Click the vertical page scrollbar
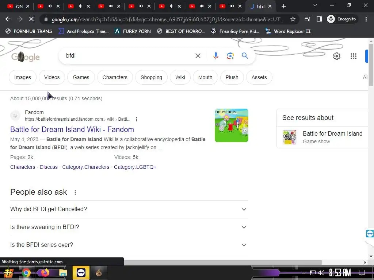The image size is (374, 280). [x=371, y=65]
